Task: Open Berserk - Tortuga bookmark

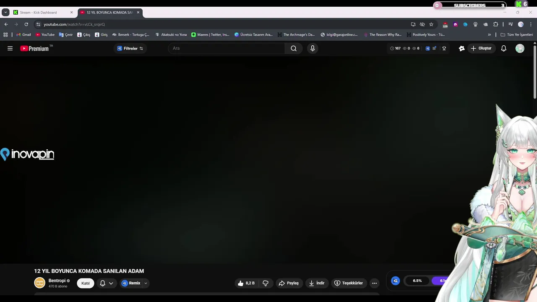Action: tap(131, 35)
